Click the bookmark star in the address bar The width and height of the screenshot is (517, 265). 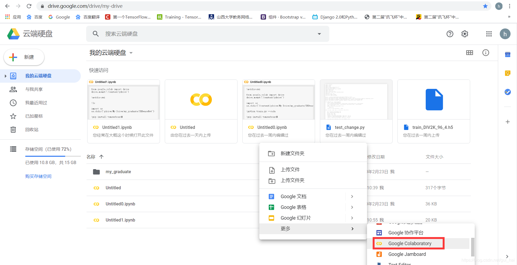485,6
